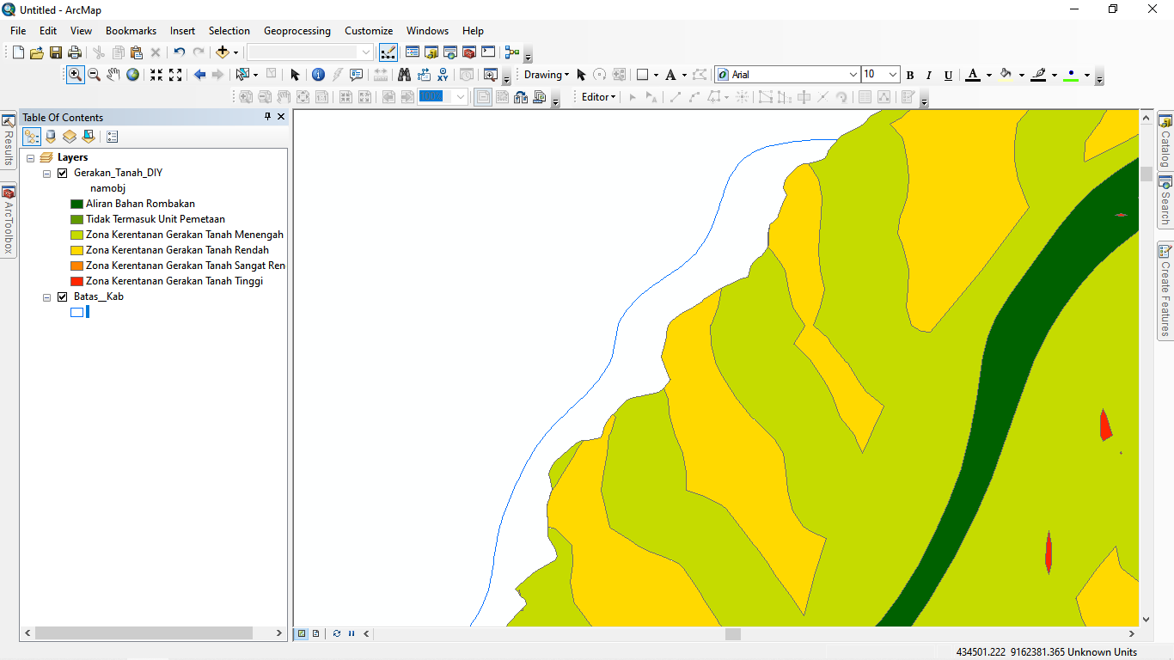1174x660 pixels.
Task: Click List By Source in Table Of Contents
Action: pyautogui.click(x=50, y=136)
